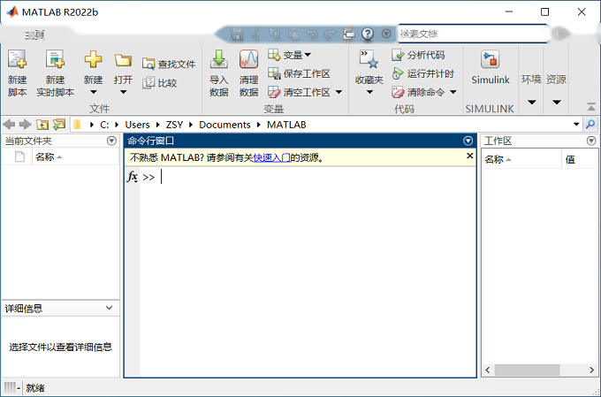Click the ZSY path segment
The width and height of the screenshot is (601, 397).
174,125
